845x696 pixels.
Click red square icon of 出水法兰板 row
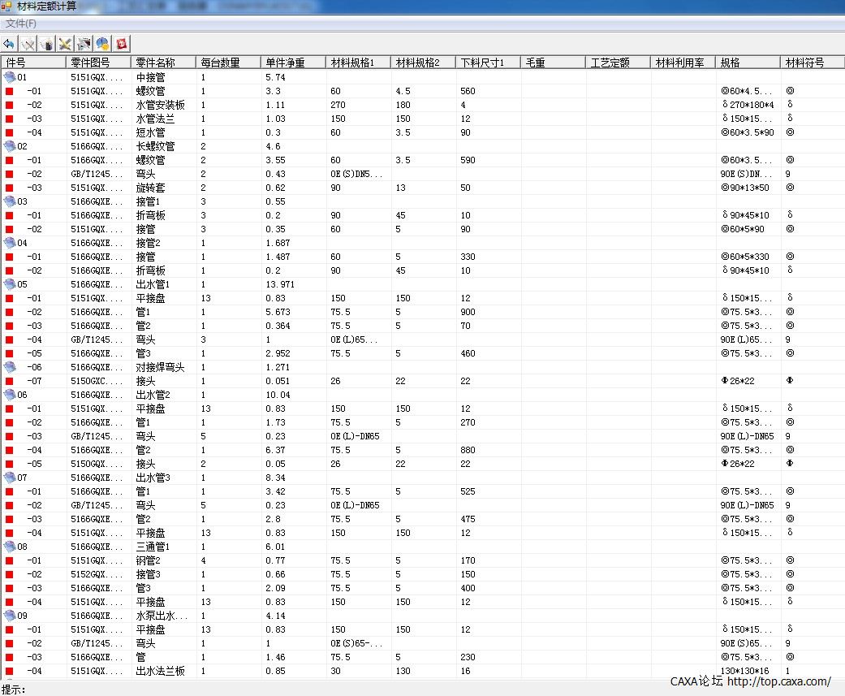point(9,671)
